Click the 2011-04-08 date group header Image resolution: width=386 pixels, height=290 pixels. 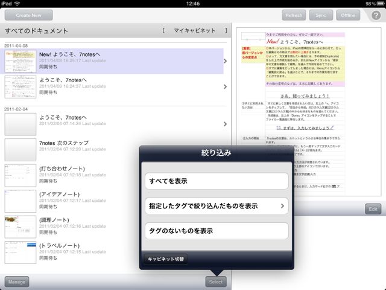pyautogui.click(x=16, y=46)
